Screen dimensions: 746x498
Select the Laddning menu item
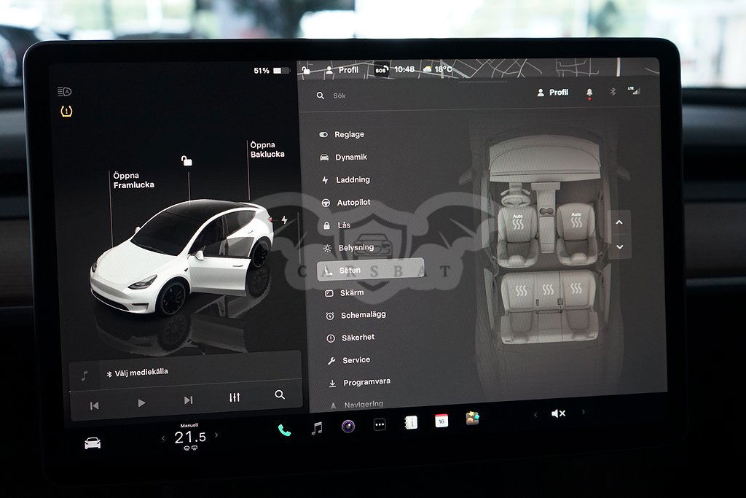point(353,180)
